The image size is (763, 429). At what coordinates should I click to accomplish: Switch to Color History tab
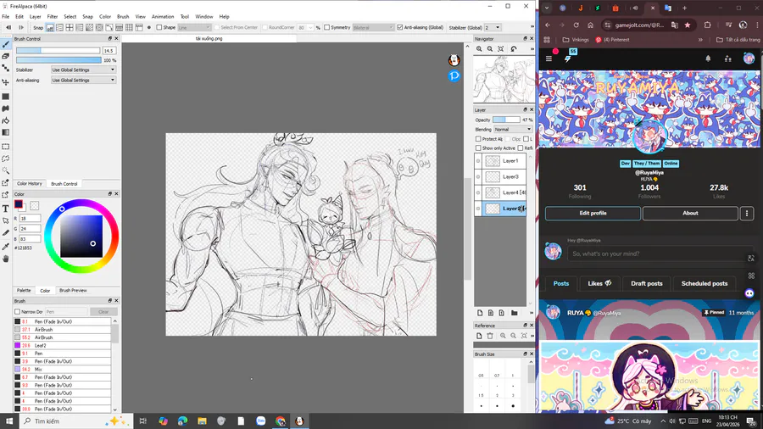[x=29, y=184]
